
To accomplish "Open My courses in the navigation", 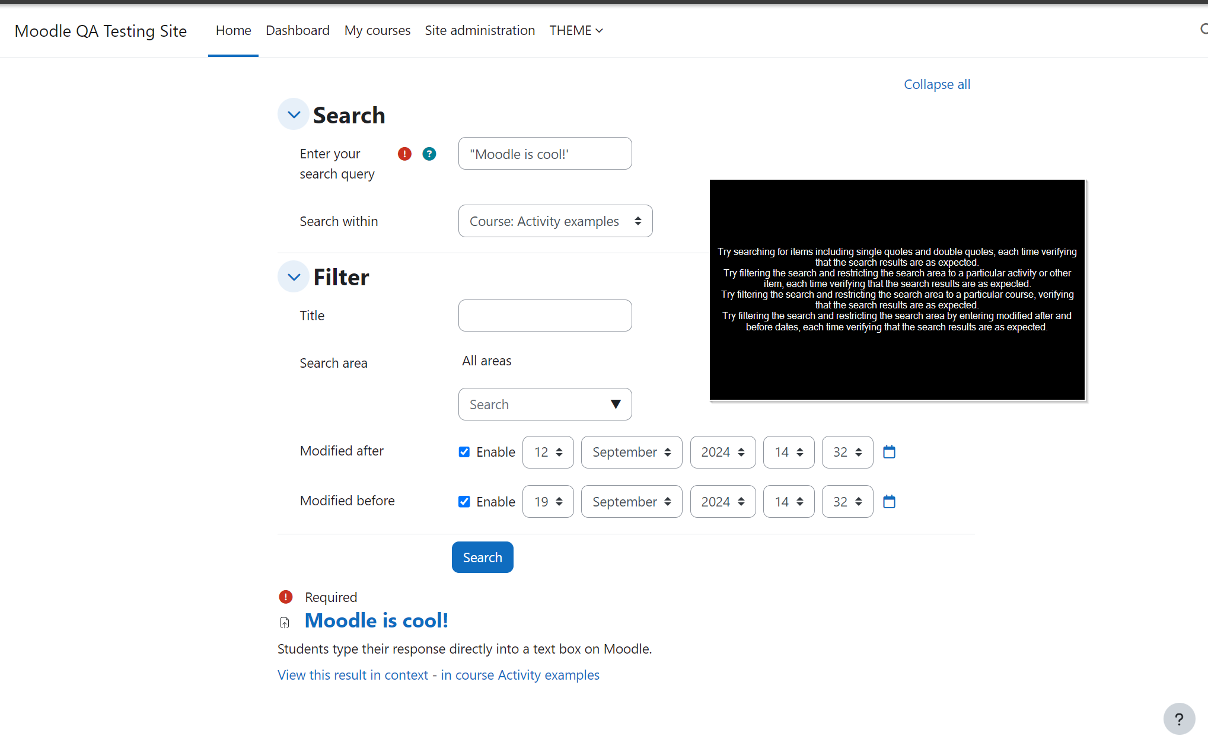I will click(x=377, y=30).
